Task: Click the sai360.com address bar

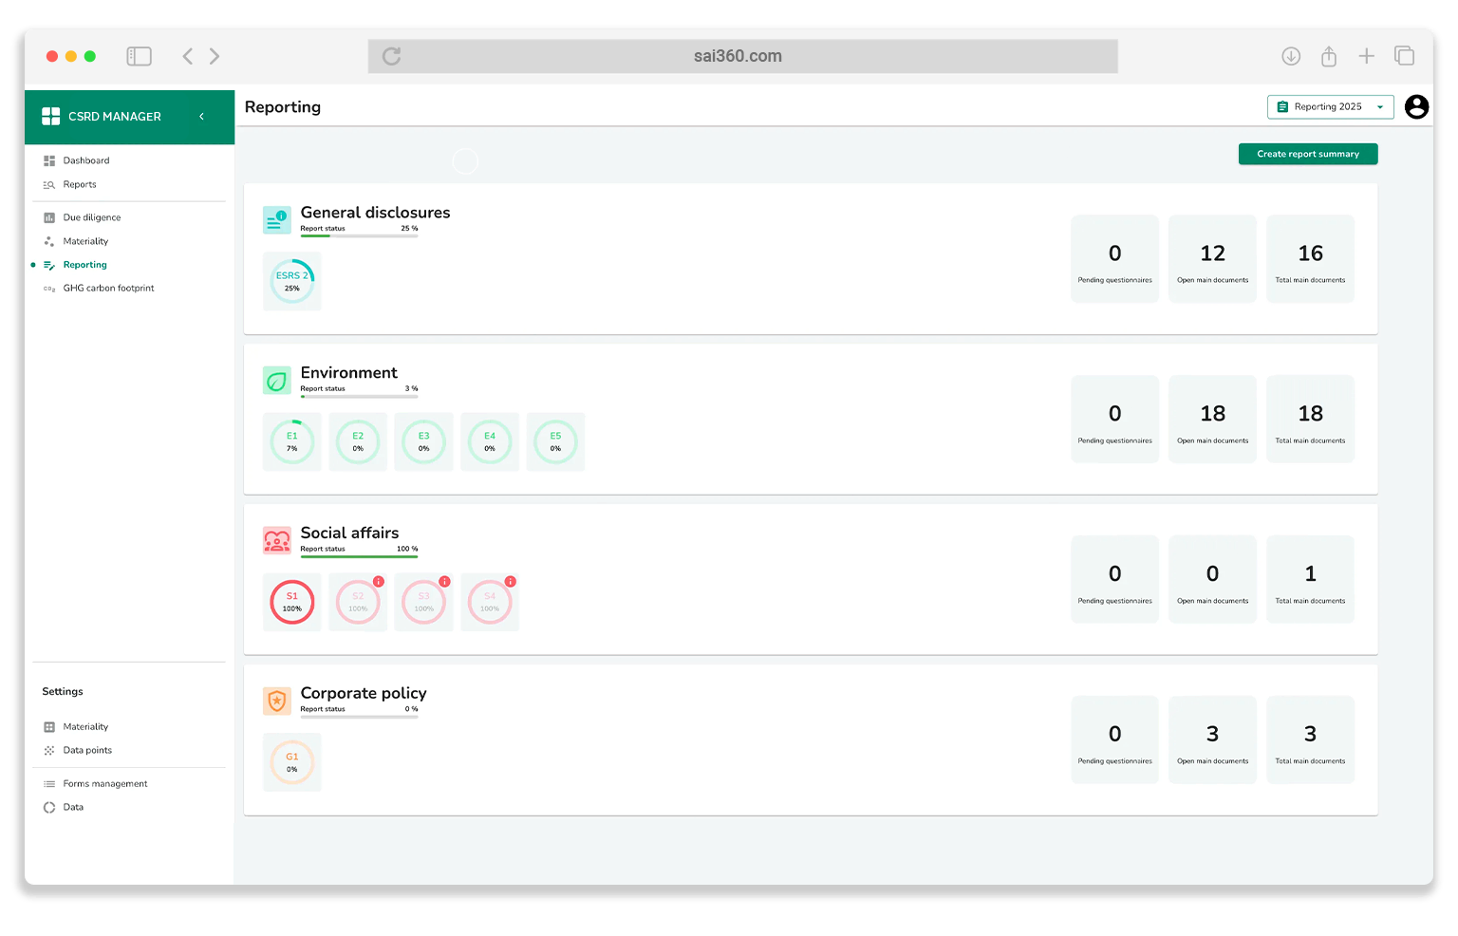Action: click(x=738, y=56)
